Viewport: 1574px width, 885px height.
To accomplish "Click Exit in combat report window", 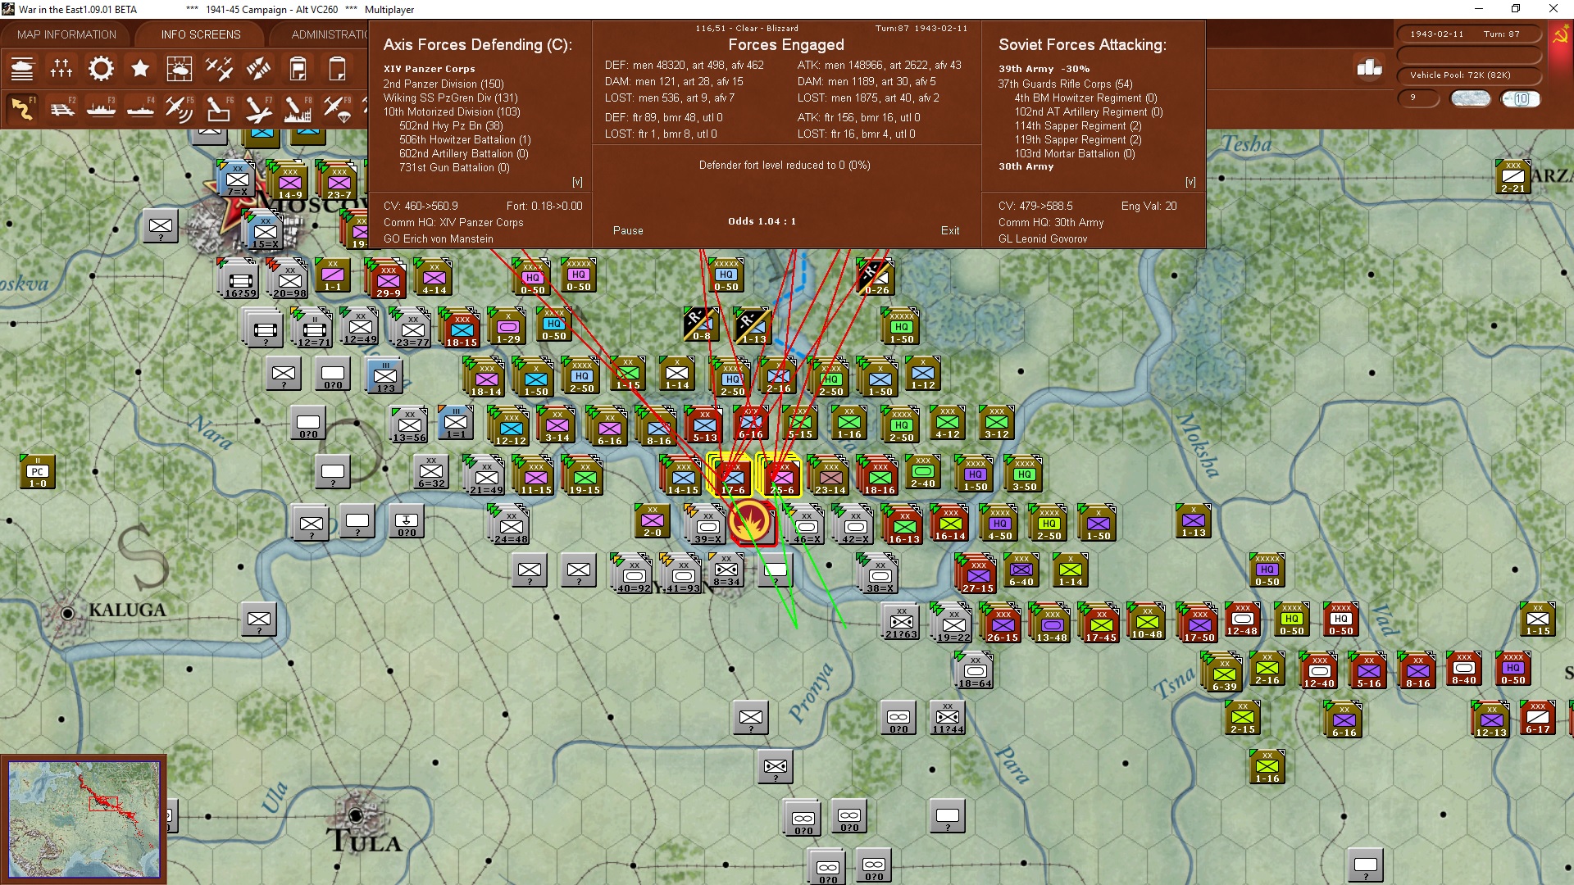I will click(x=950, y=230).
